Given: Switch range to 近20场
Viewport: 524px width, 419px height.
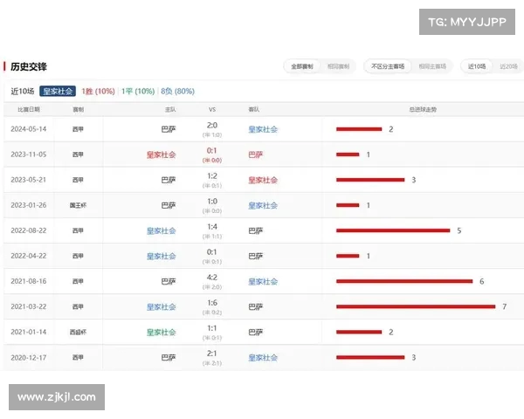Looking at the screenshot, I should [x=508, y=66].
